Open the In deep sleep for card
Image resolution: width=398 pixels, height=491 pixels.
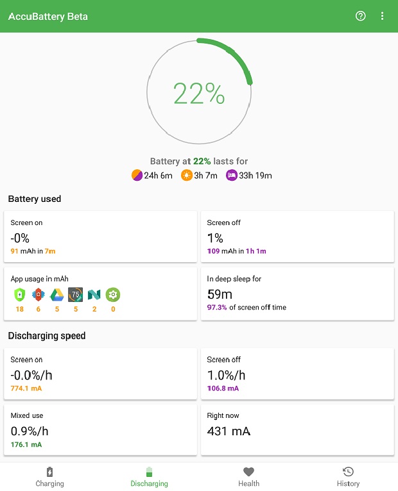coord(297,294)
